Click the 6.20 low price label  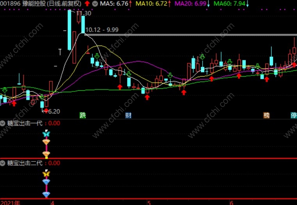[54, 112]
